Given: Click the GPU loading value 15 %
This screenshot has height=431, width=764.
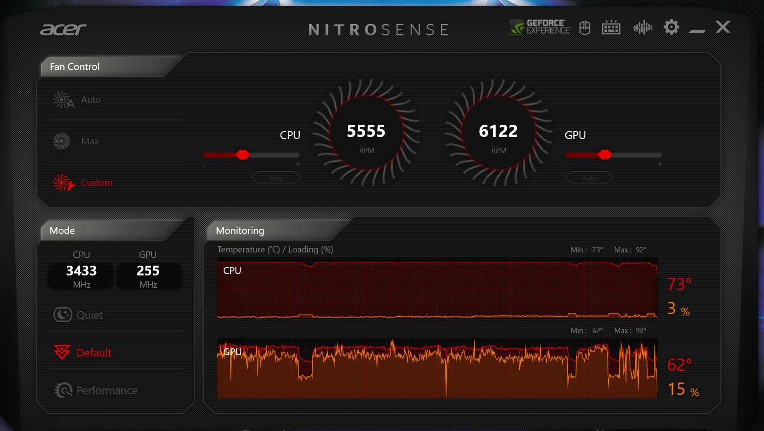Looking at the screenshot, I should pyautogui.click(x=684, y=389).
